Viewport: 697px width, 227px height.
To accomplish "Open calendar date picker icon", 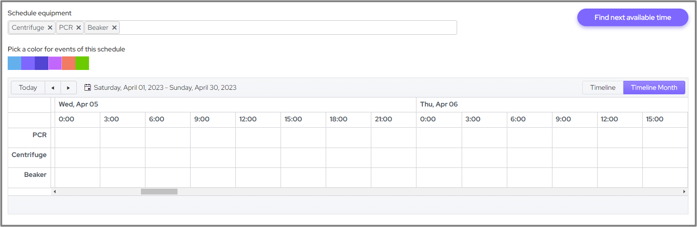I will coord(88,87).
